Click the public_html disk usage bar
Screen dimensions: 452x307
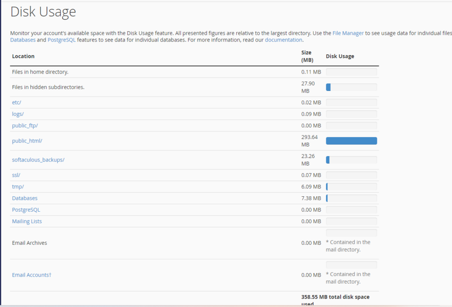tap(351, 140)
